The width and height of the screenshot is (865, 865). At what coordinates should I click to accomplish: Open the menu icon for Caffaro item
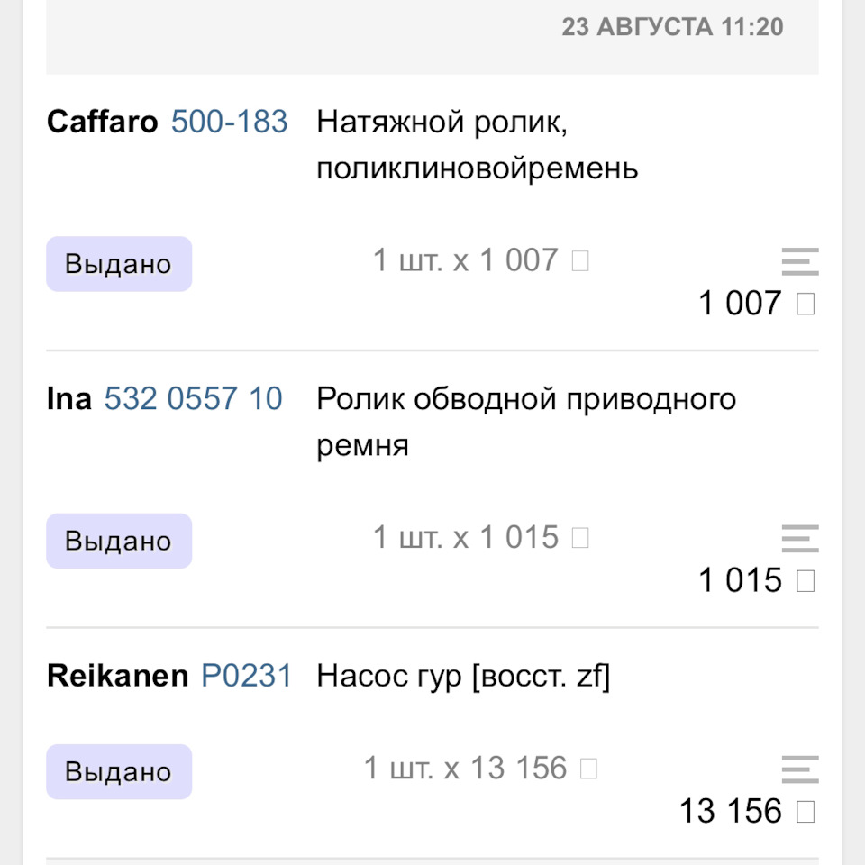pyautogui.click(x=799, y=261)
